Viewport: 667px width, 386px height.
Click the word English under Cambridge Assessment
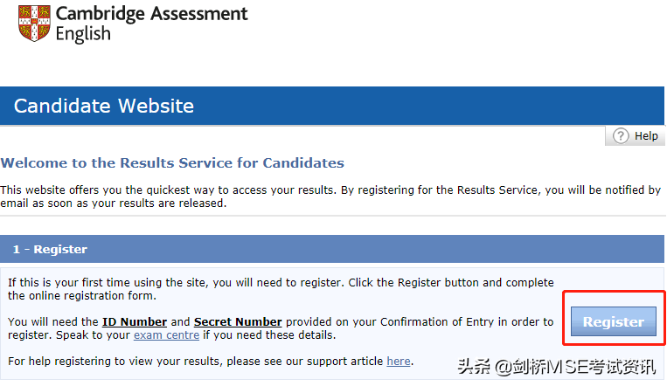[83, 34]
